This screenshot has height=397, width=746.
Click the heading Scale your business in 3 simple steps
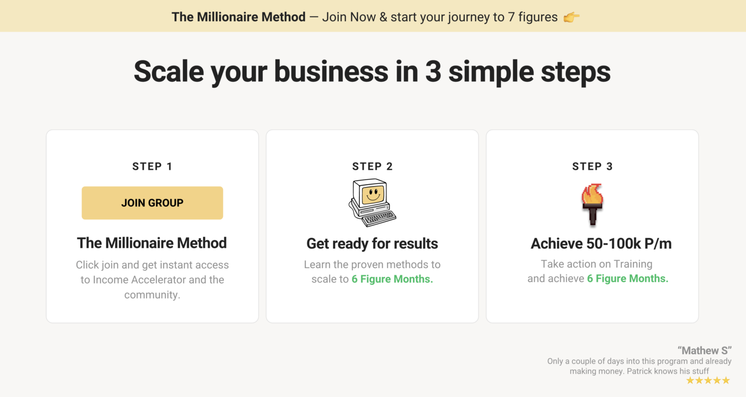(x=372, y=72)
